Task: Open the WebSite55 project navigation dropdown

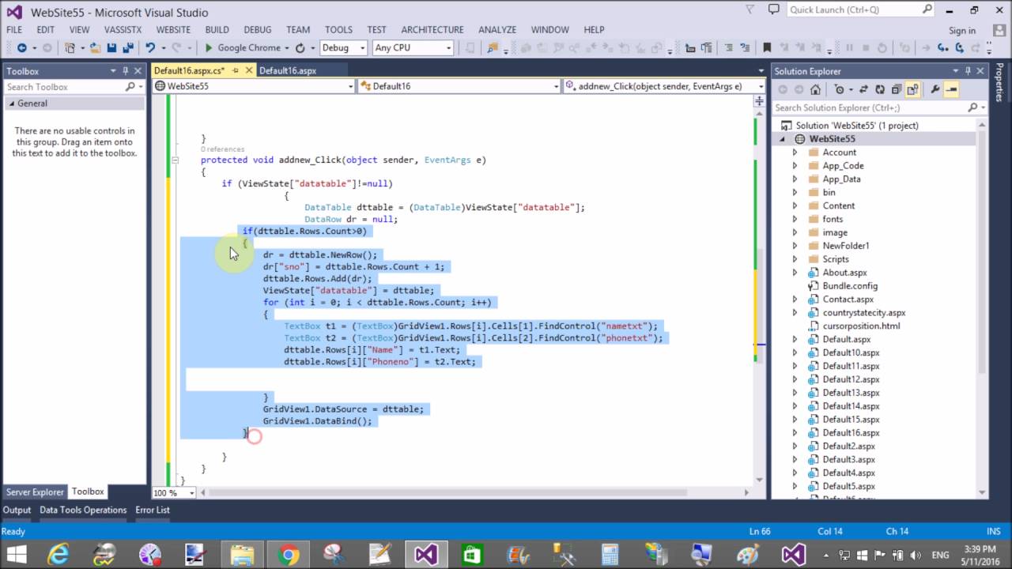Action: [x=350, y=86]
